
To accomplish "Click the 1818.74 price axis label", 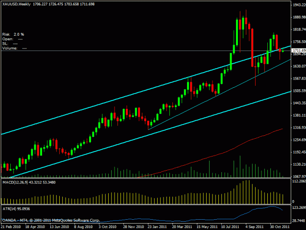I will point(299,29).
